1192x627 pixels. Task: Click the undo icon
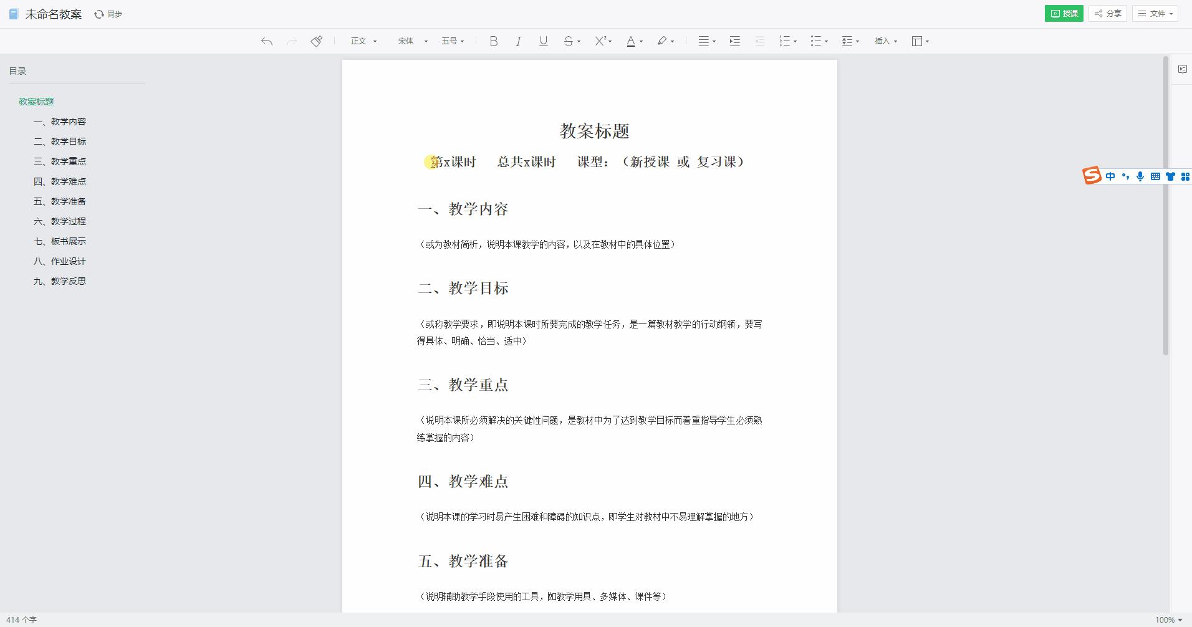click(267, 41)
